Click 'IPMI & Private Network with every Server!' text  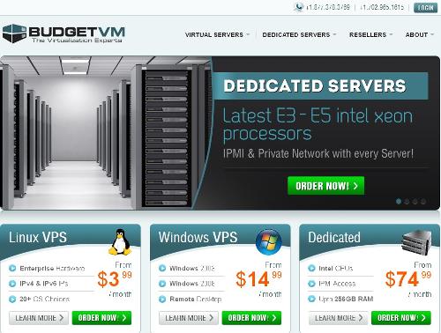[318, 153]
